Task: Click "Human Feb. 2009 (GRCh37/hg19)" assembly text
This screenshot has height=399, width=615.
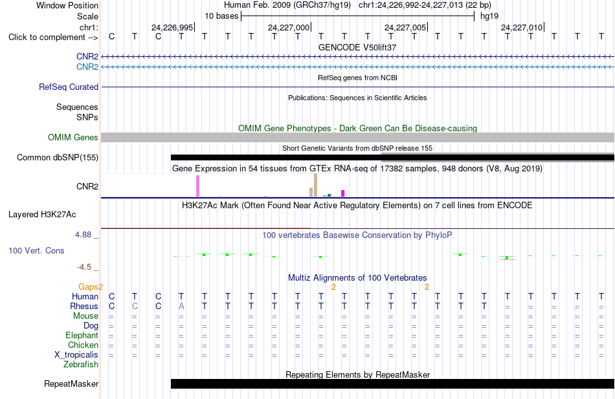Action: tap(287, 5)
